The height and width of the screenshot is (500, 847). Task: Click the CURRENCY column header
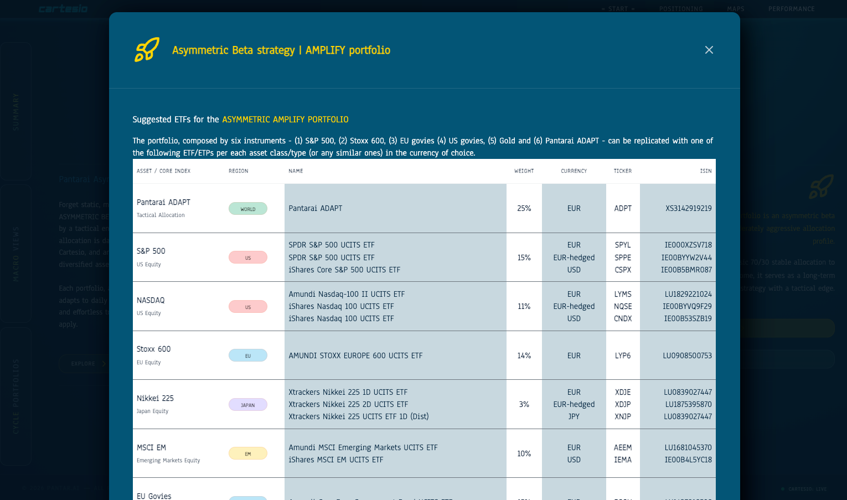coord(574,171)
